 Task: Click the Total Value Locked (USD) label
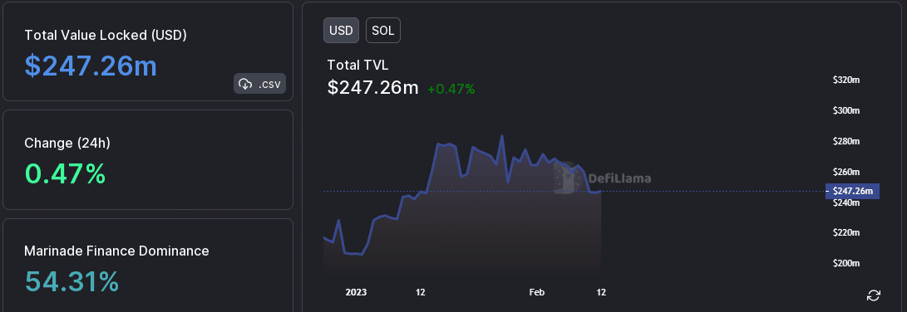click(106, 35)
